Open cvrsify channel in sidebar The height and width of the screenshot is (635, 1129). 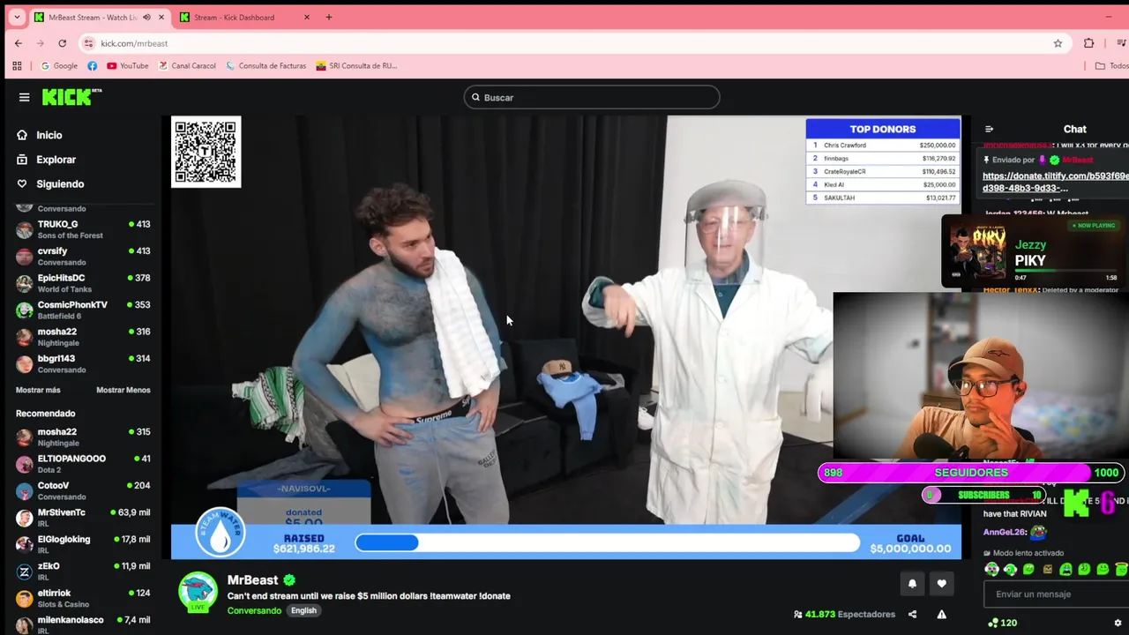pyautogui.click(x=83, y=256)
